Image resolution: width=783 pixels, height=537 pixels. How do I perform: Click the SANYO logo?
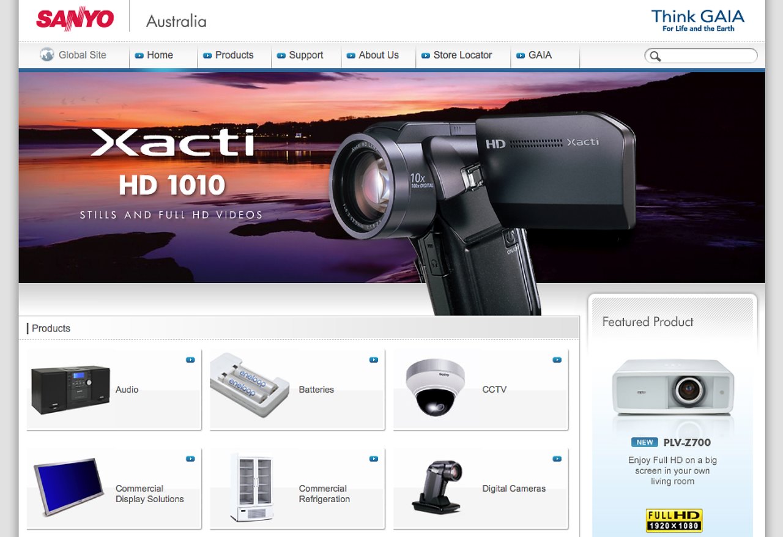pyautogui.click(x=75, y=18)
